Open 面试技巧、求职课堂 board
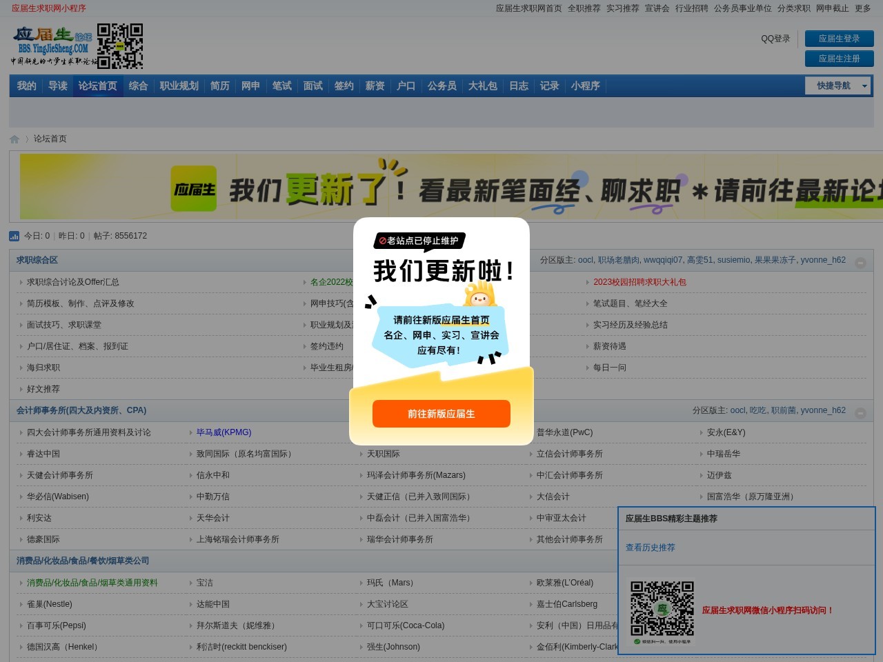The image size is (883, 662). pyautogui.click(x=64, y=325)
